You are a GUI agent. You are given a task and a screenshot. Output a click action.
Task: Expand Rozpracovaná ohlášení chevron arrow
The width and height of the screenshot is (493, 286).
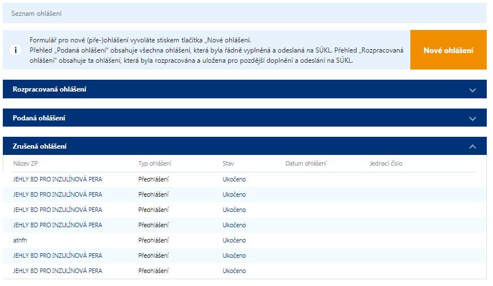[x=472, y=90]
